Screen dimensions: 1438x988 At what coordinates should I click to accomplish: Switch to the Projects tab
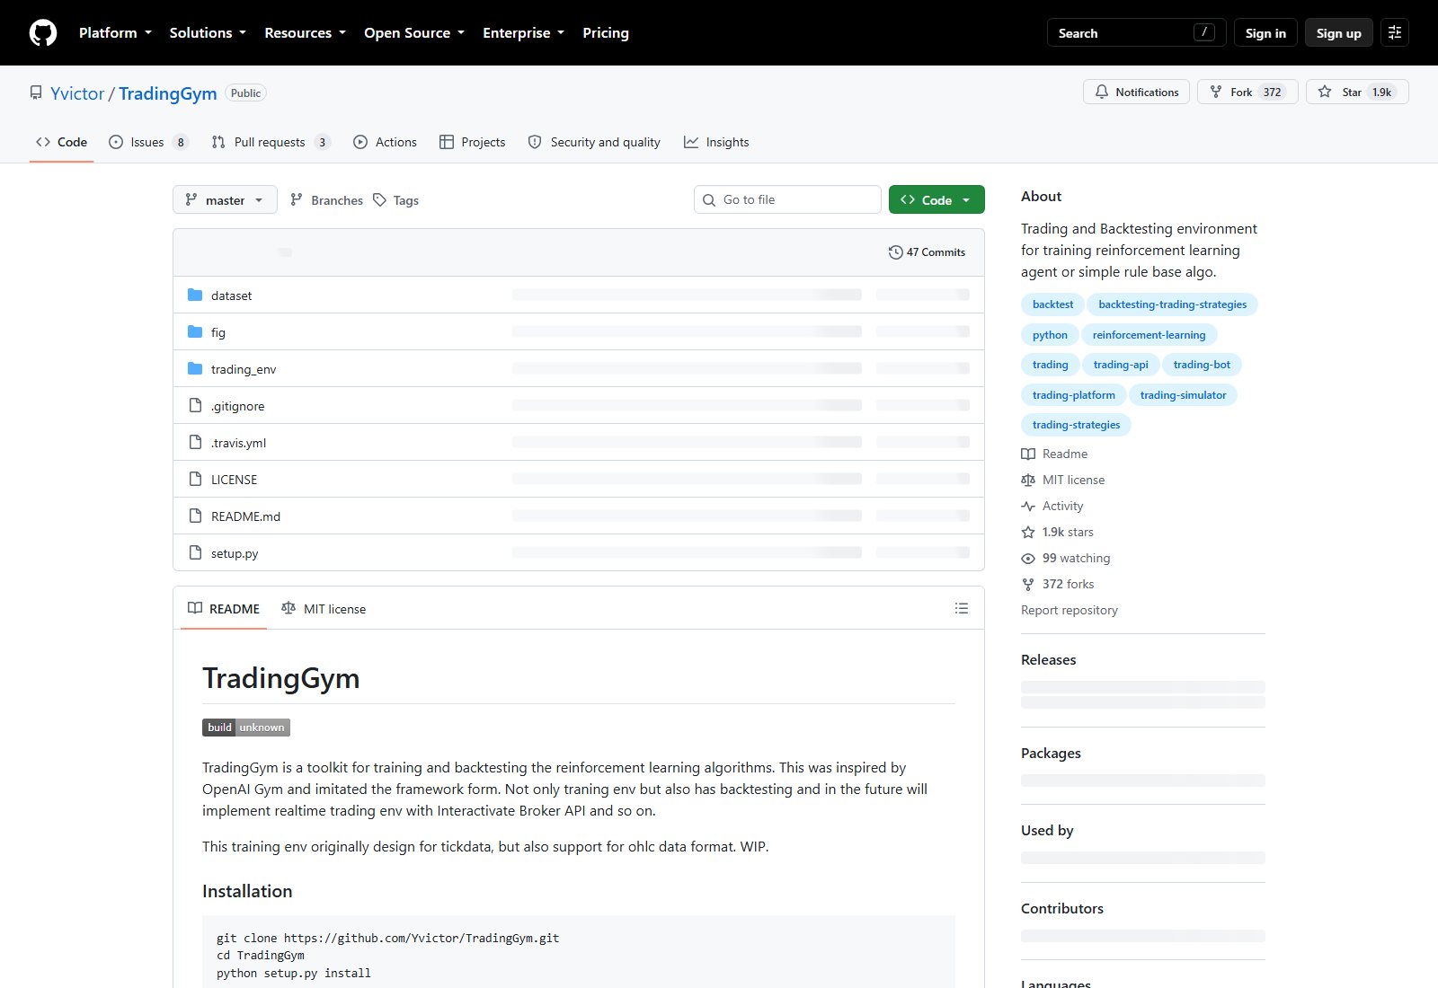tap(472, 142)
